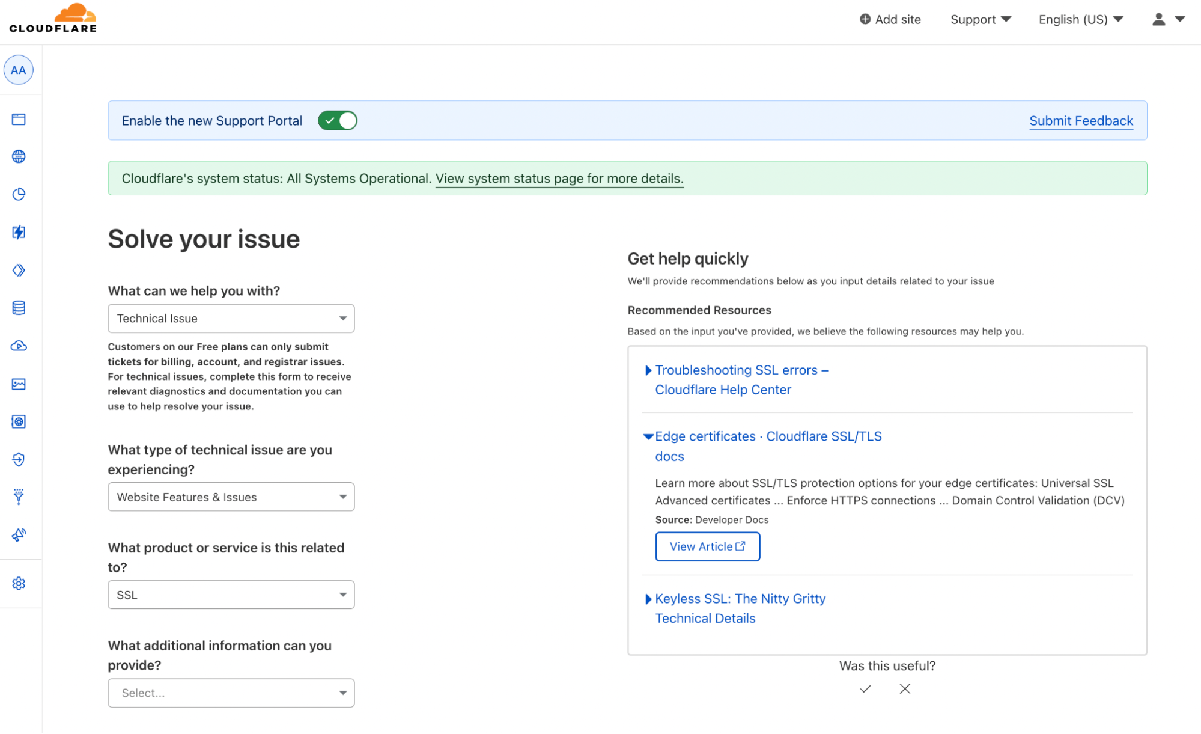This screenshot has width=1201, height=734.
Task: Open the additional information Select field
Action: point(231,693)
